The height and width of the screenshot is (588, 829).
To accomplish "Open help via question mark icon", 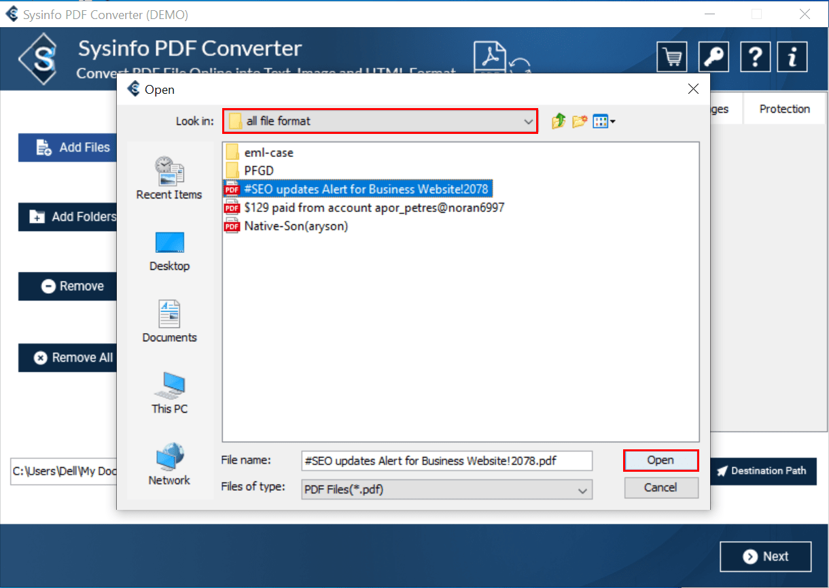I will [755, 56].
